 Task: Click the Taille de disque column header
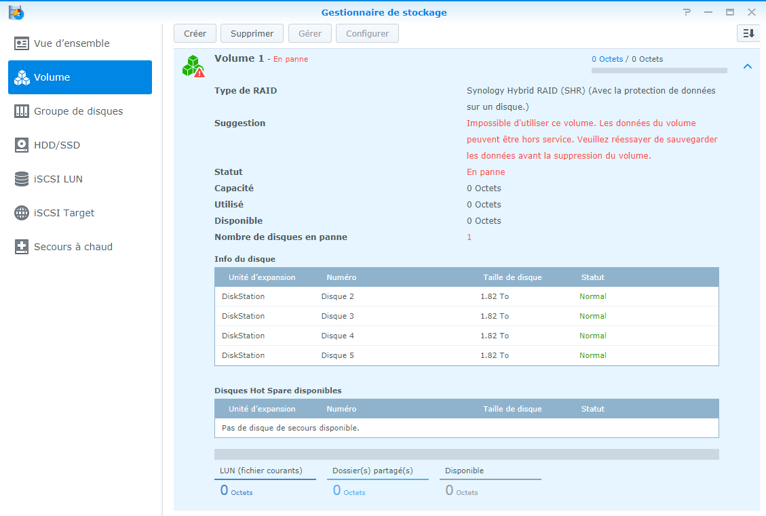click(x=512, y=277)
